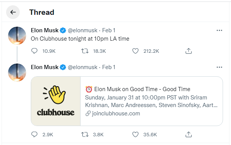
Task: Click @elonmusk handle on the second tweet
Action: pos(82,67)
